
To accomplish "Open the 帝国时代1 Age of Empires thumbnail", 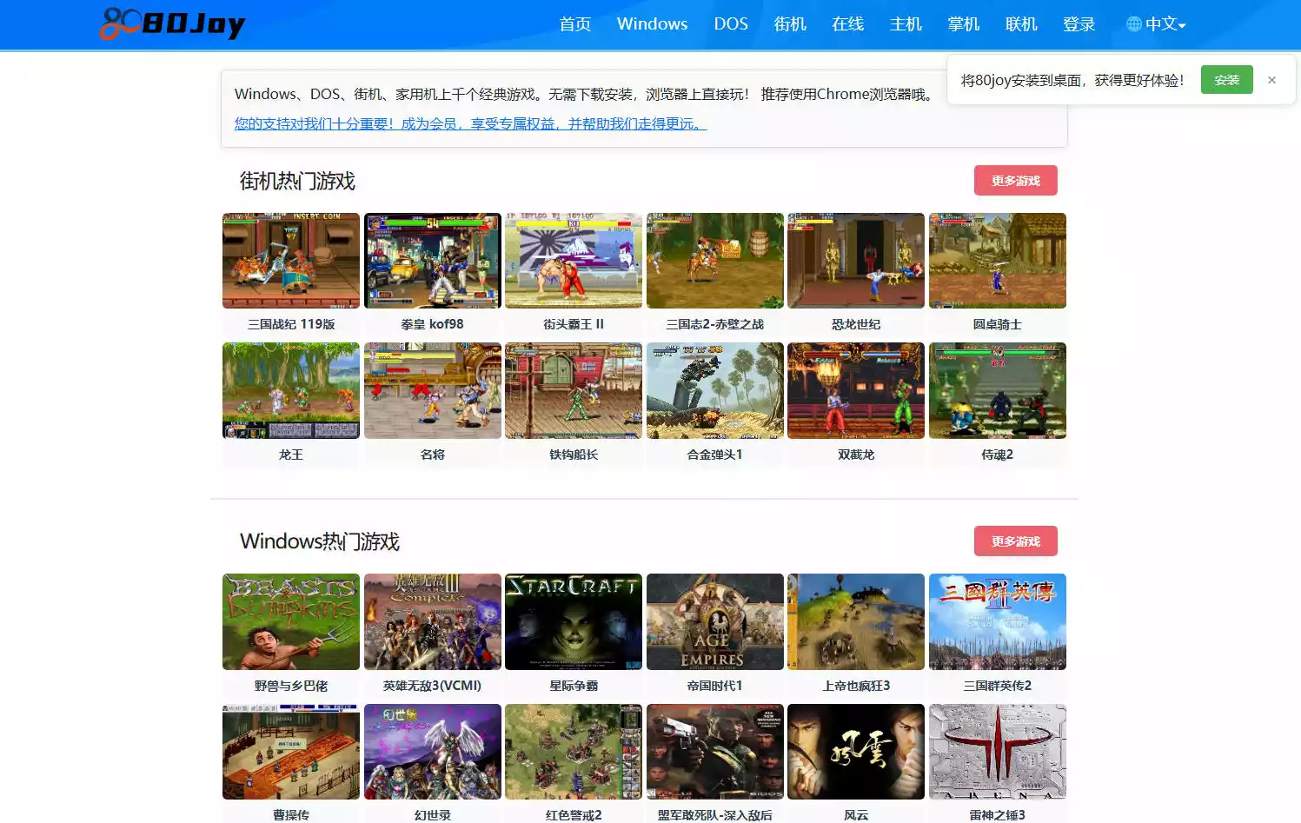I will point(715,621).
